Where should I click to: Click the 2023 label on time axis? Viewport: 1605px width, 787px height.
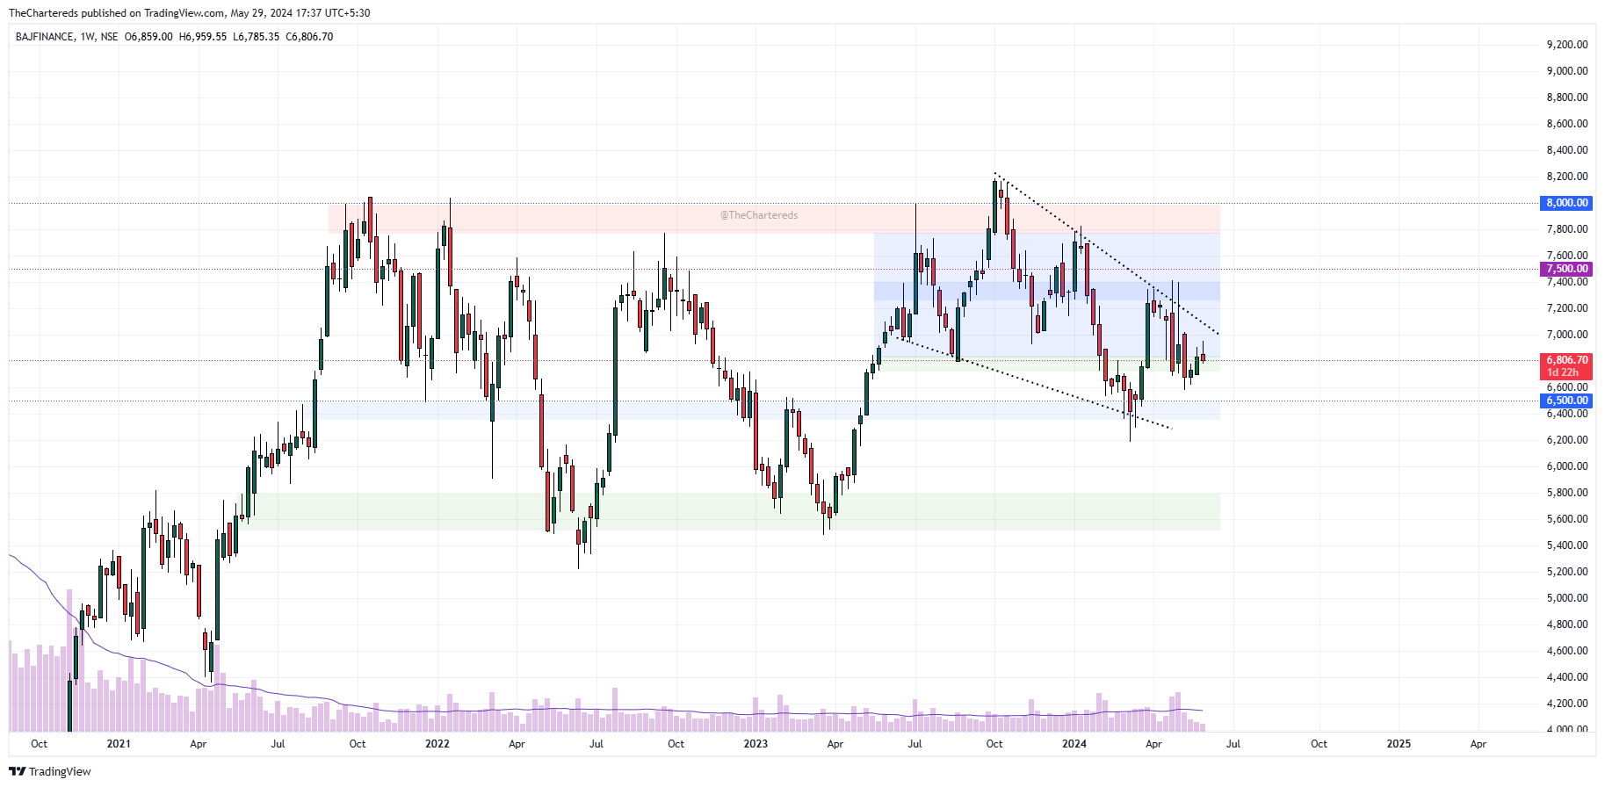click(756, 744)
